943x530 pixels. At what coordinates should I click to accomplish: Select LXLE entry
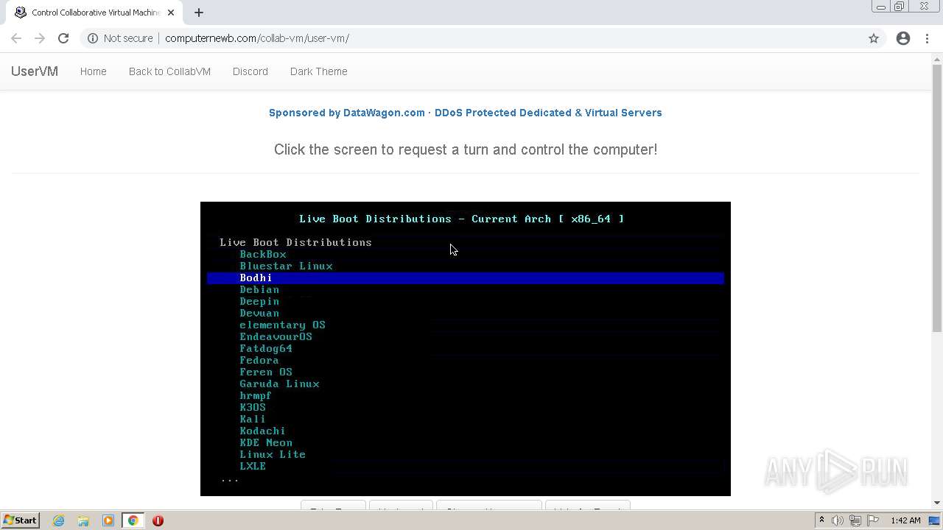(253, 466)
